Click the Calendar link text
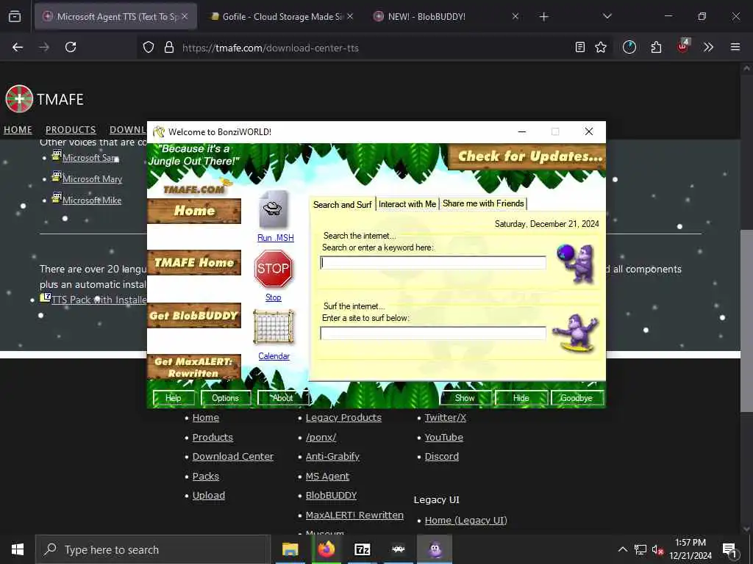This screenshot has height=564, width=753. pos(274,356)
